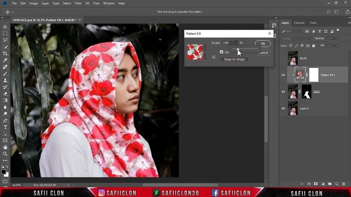Click OK in Pattern Fill dialog
The height and width of the screenshot is (197, 351).
263,44
